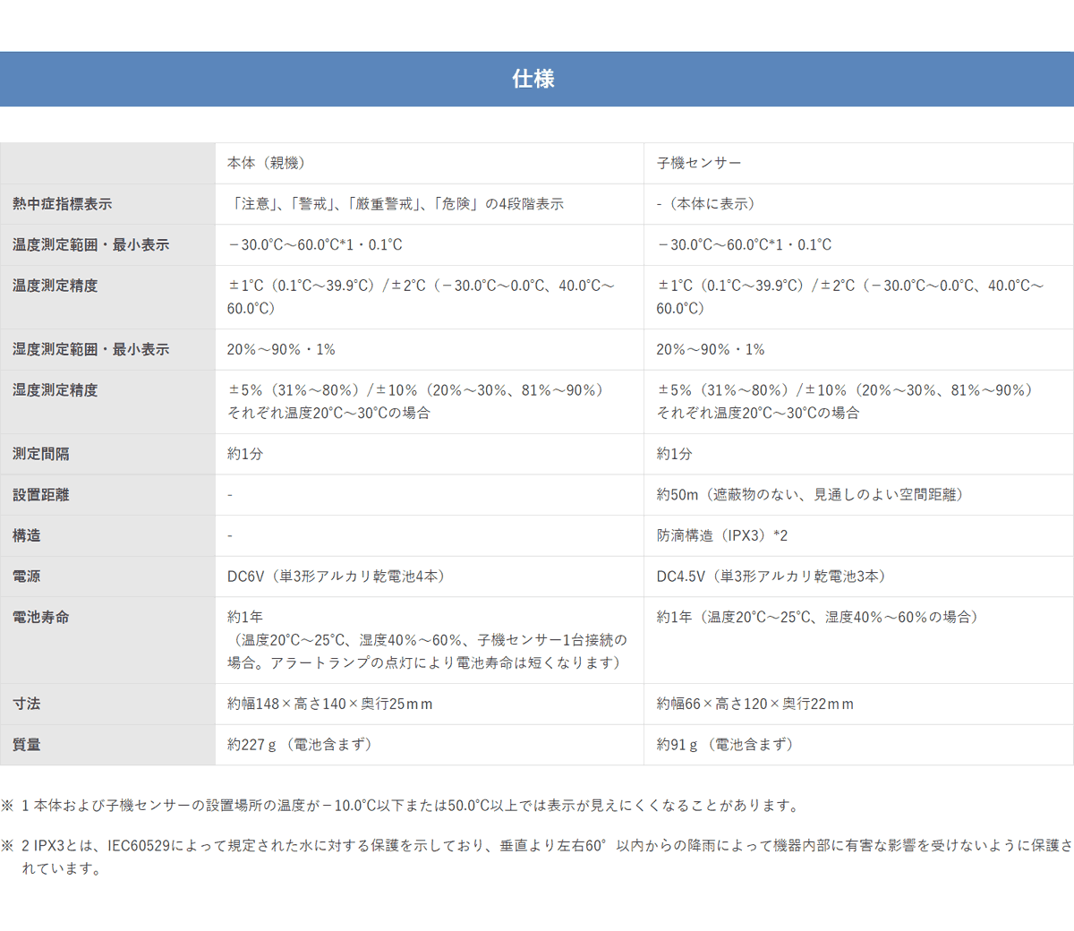
Task: Click 子機センサー humidity accuracy ±5% cell
Action: click(858, 402)
